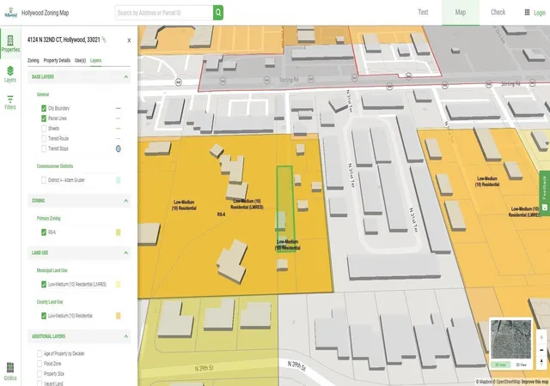
Task: Click the LMRES municipal land use swatch
Action: coord(119,285)
